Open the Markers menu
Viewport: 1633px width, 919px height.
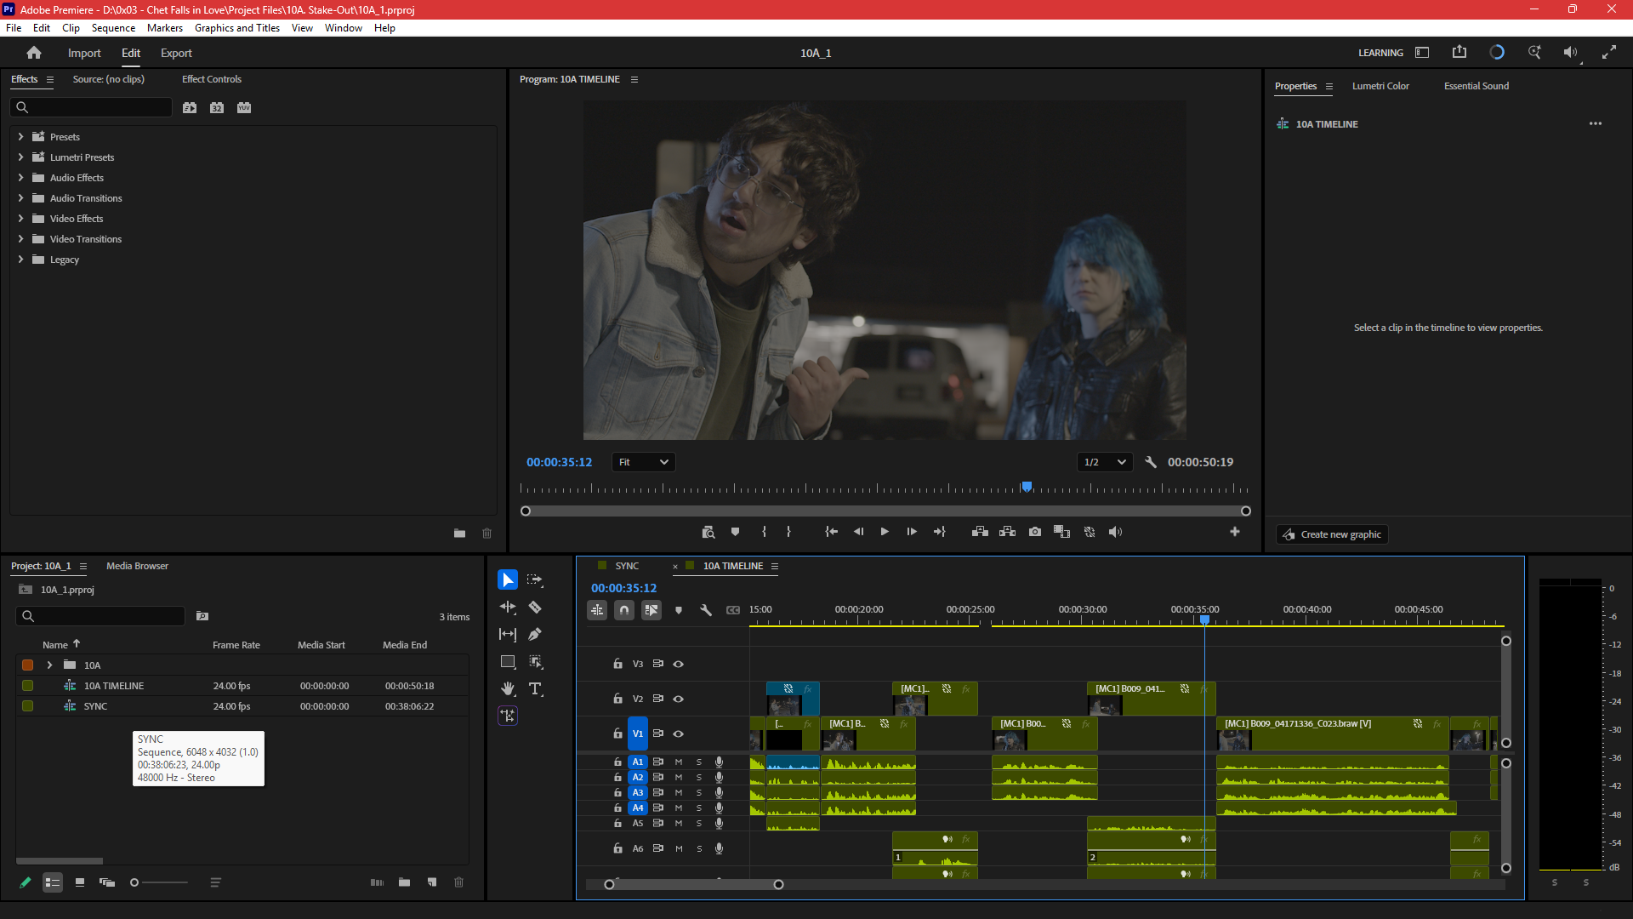[x=165, y=28]
